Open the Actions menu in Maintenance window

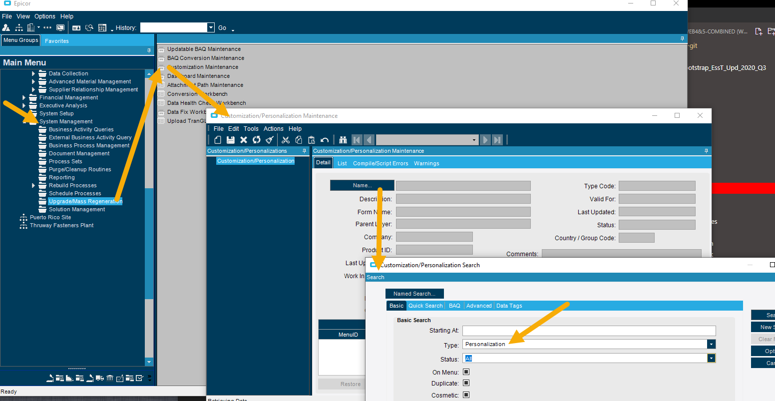[274, 129]
